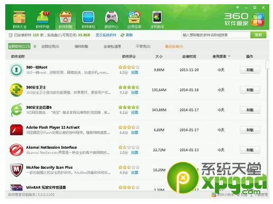Sort by 大小 column header
The image size is (273, 204).
click(x=159, y=56)
